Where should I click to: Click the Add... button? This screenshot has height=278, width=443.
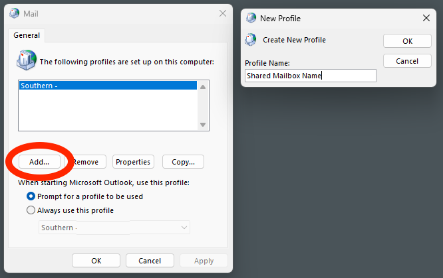coord(39,162)
